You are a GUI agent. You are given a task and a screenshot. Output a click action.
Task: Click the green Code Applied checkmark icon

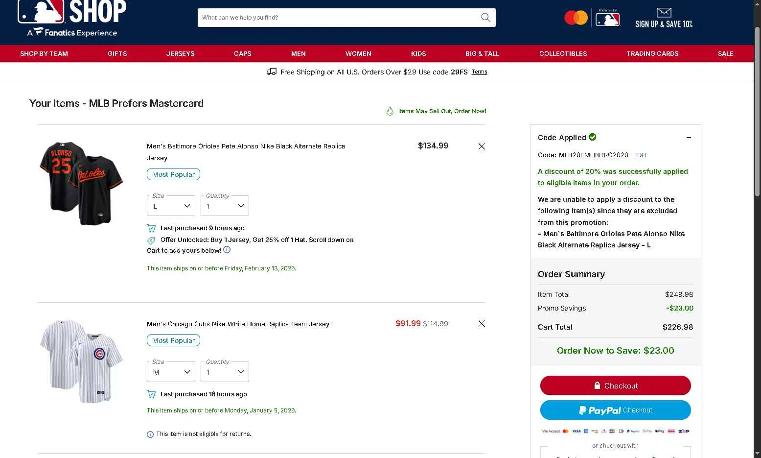[x=593, y=137]
